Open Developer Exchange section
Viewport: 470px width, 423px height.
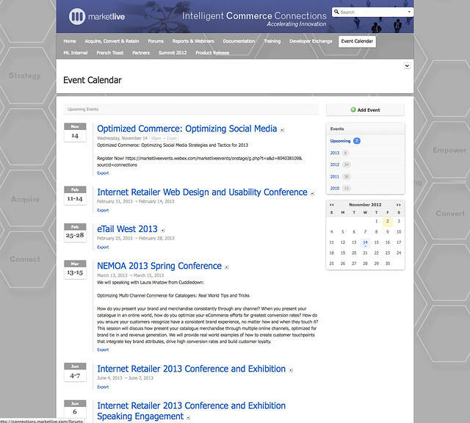click(x=311, y=41)
